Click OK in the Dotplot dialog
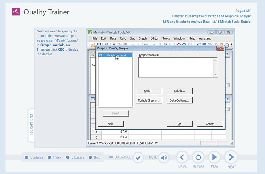The image size is (265, 174). [179, 124]
